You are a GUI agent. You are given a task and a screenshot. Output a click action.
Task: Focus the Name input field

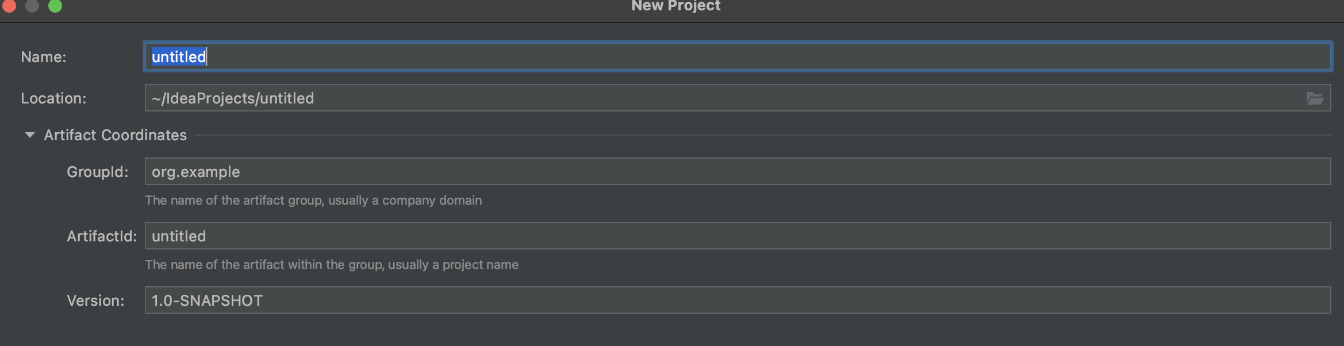(738, 56)
